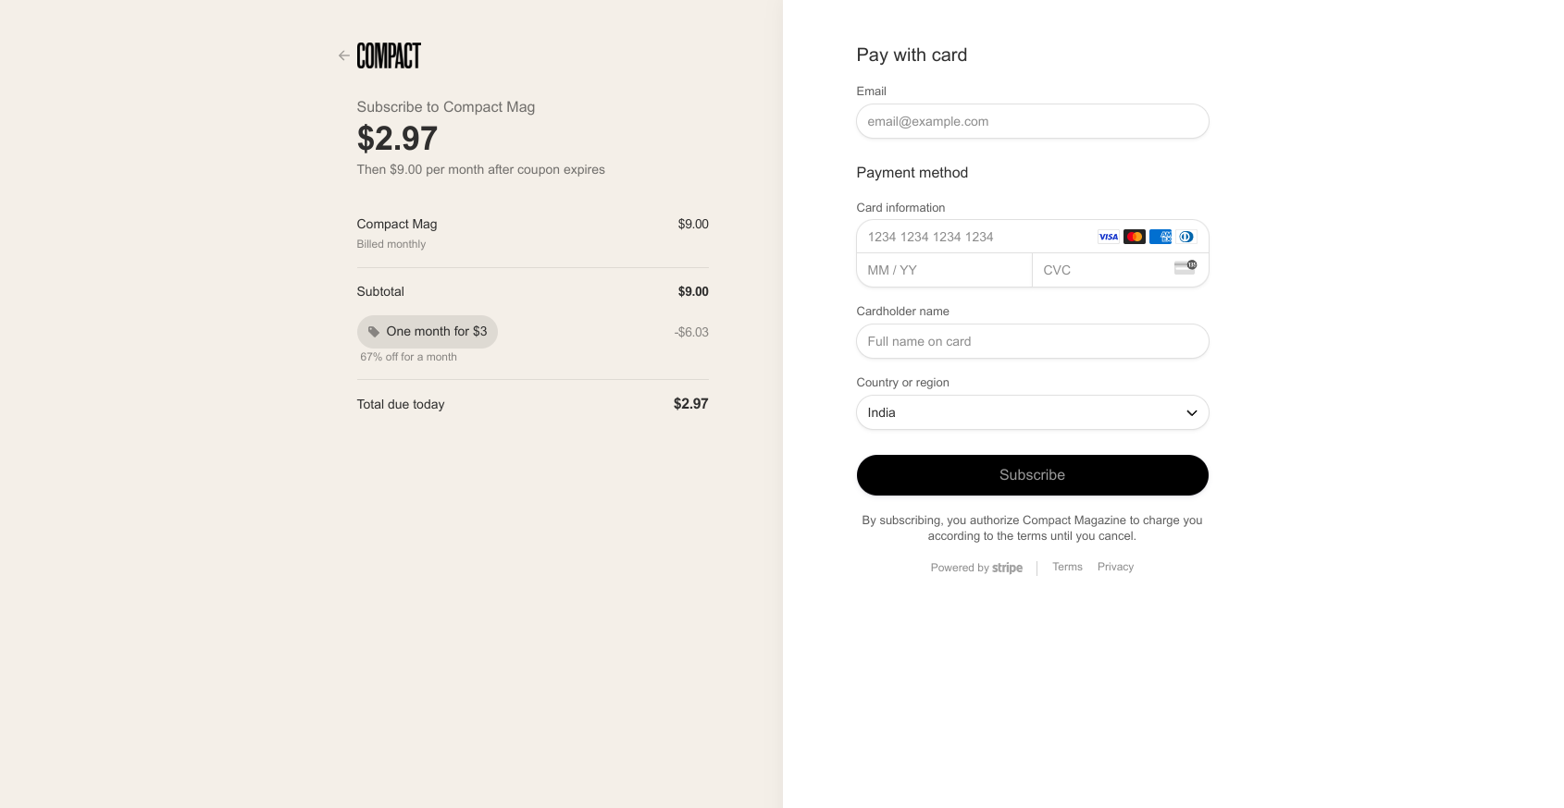Image resolution: width=1564 pixels, height=808 pixels.
Task: Open the Privacy link
Action: 1115,567
